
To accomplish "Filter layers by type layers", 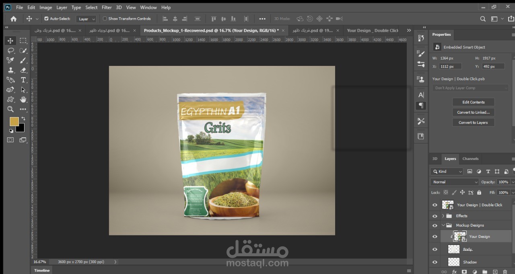I will click(x=488, y=171).
